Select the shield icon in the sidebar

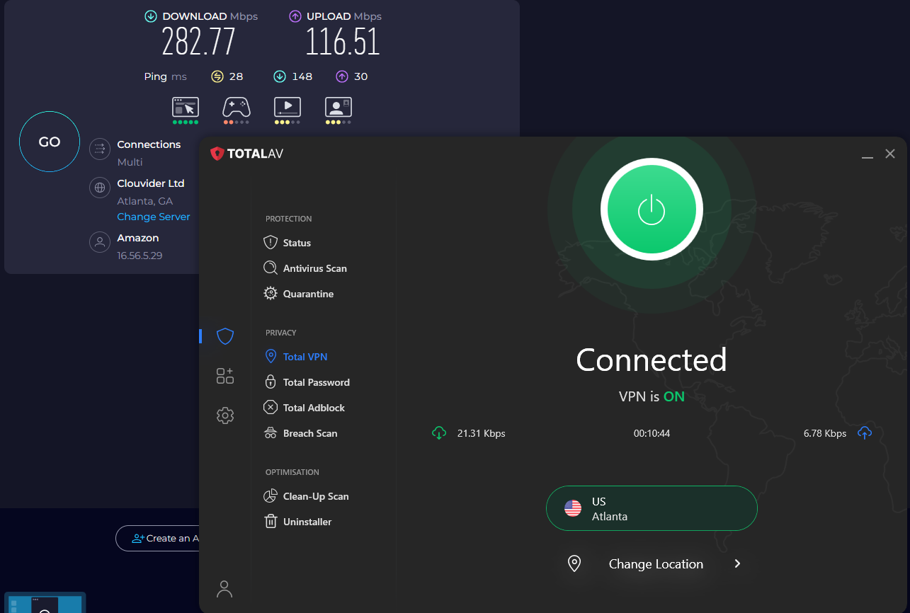[x=225, y=336]
